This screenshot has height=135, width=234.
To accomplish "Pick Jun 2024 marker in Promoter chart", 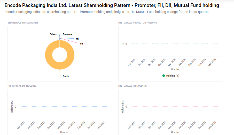I will [185, 44].
